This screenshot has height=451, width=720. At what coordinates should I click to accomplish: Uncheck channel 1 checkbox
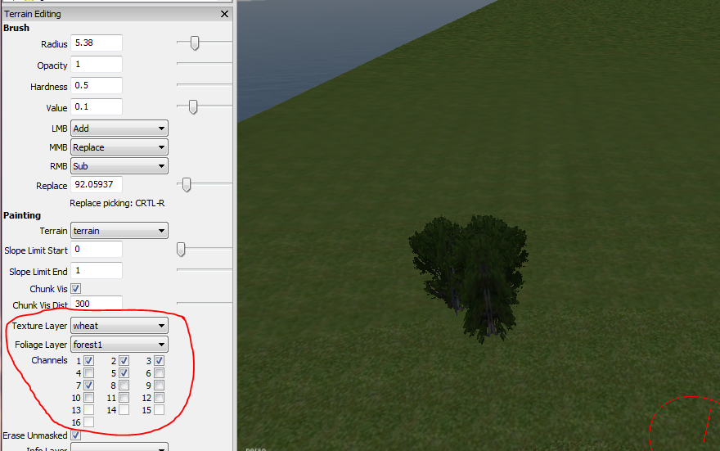tap(88, 361)
